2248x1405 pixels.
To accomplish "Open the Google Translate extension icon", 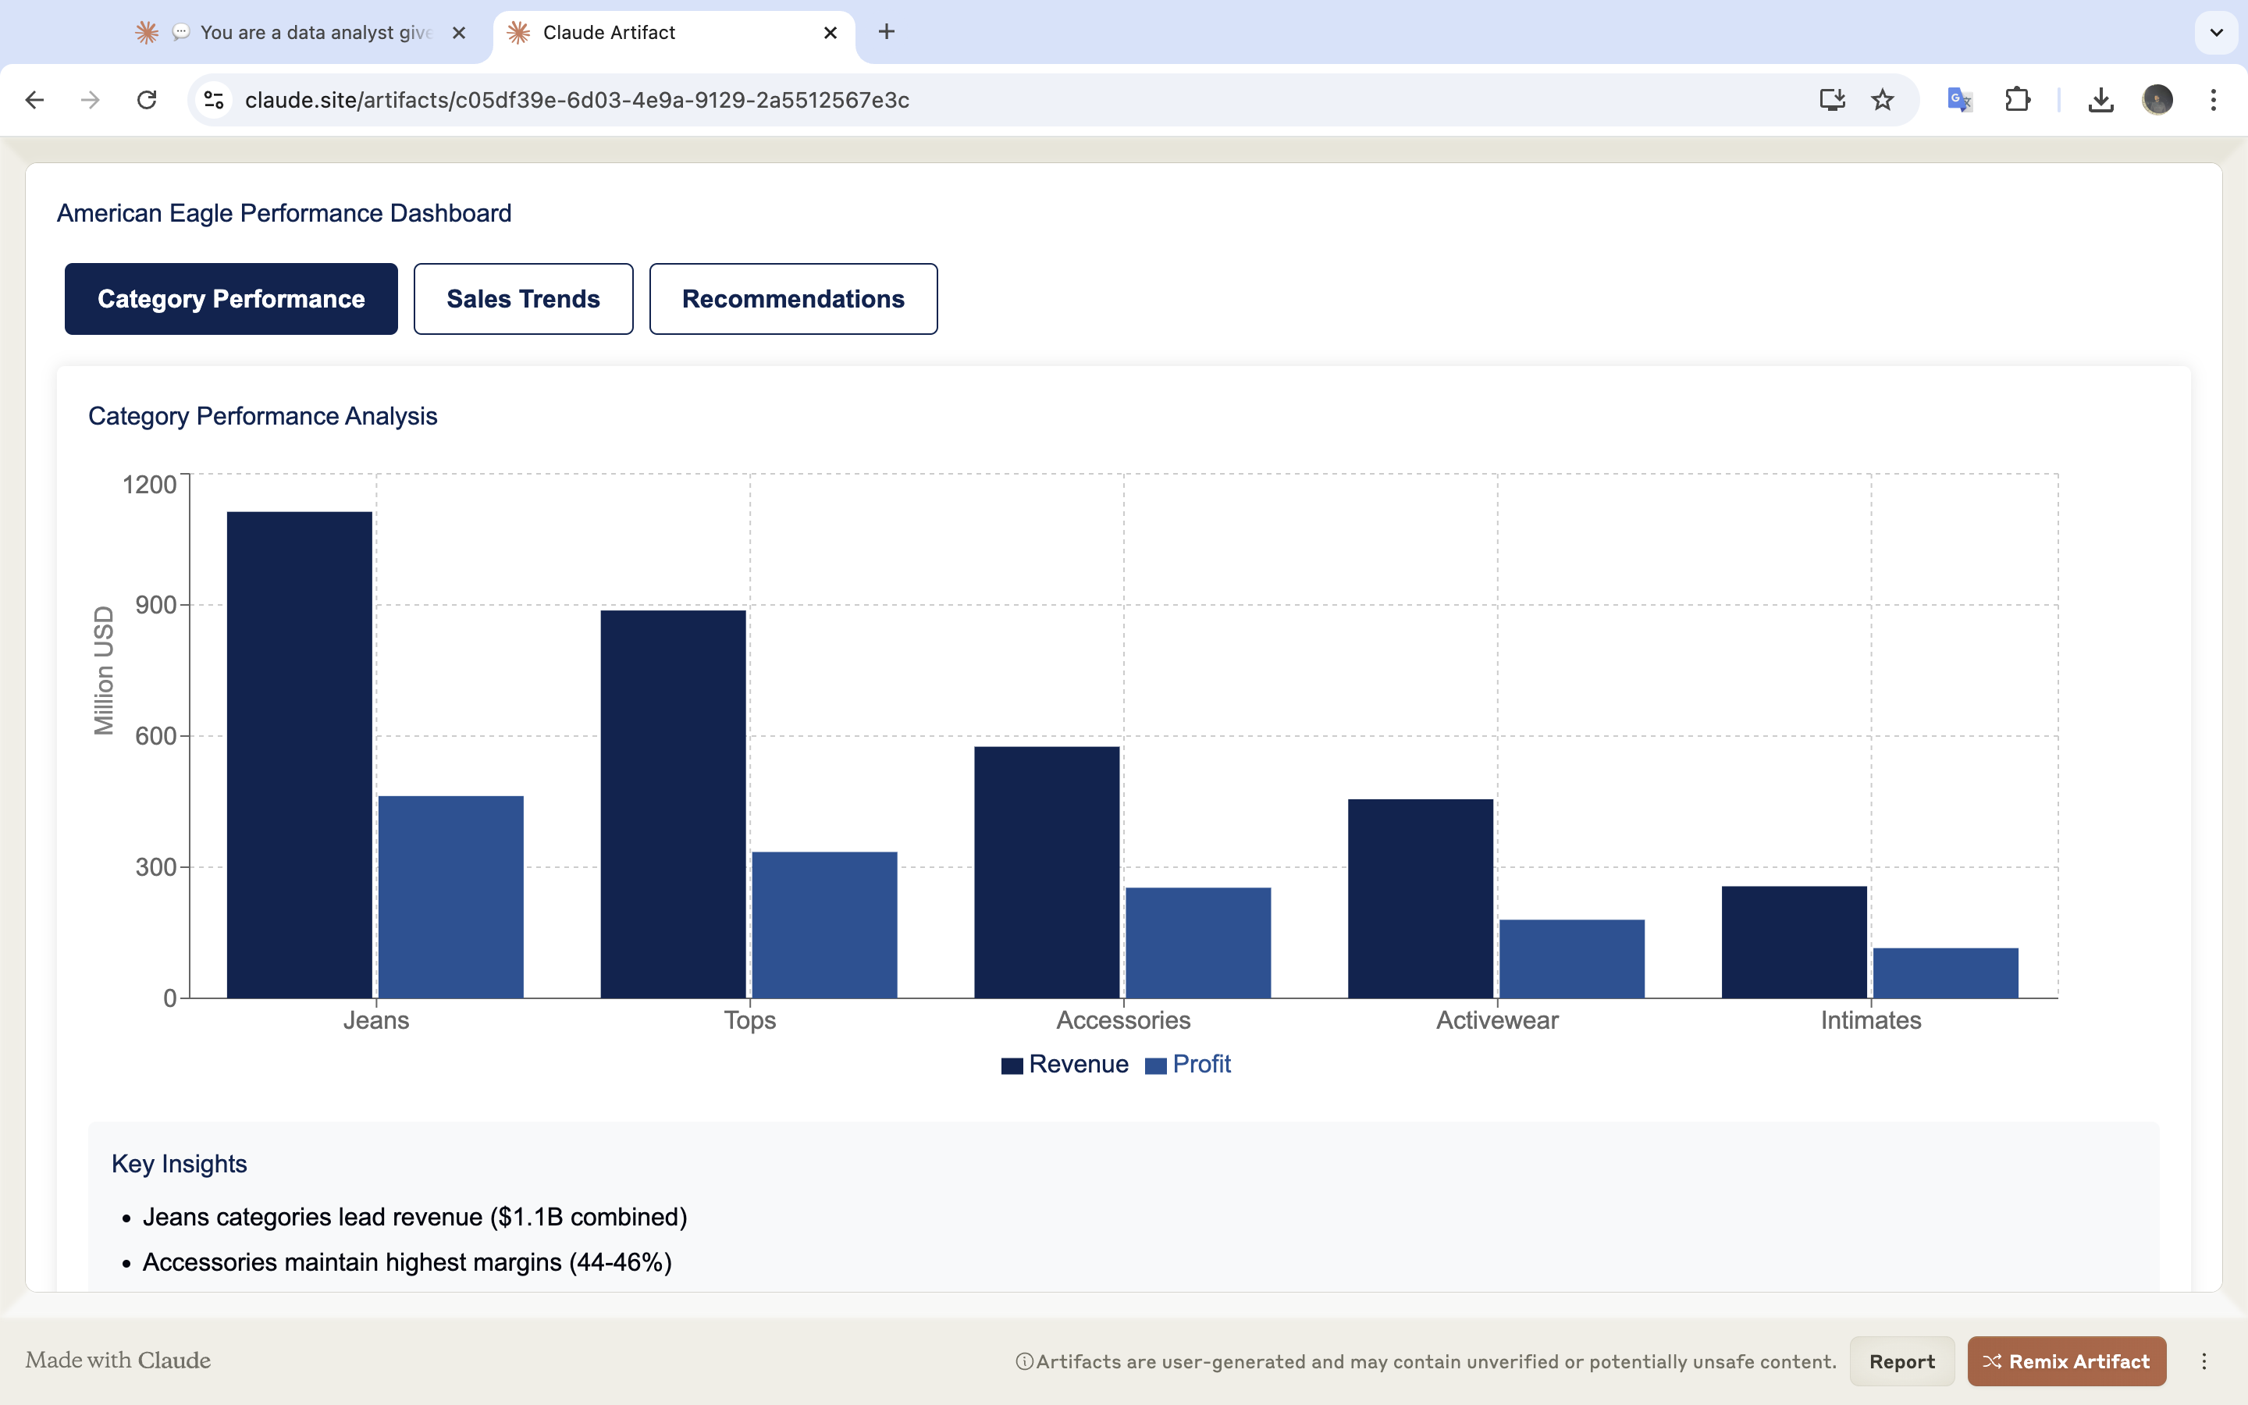I will (1959, 99).
